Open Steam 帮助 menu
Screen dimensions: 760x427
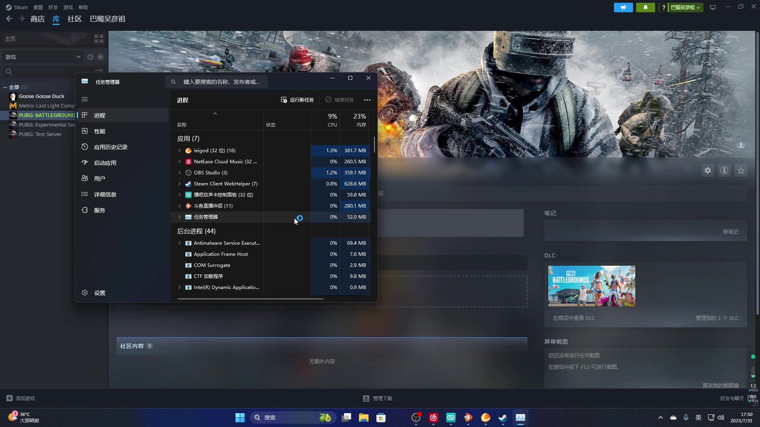click(x=83, y=7)
